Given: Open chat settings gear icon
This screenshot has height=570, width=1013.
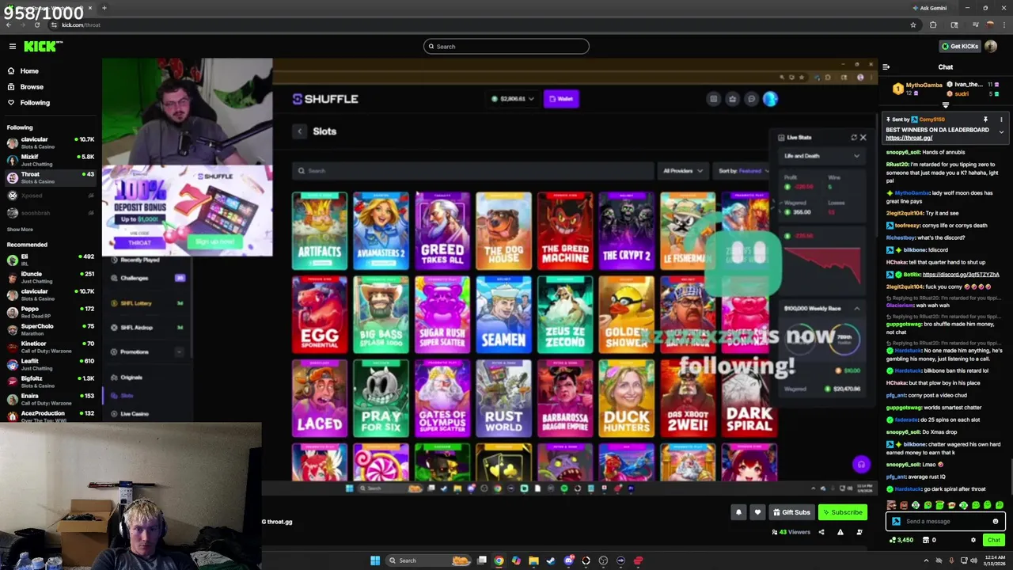Looking at the screenshot, I should tap(973, 540).
